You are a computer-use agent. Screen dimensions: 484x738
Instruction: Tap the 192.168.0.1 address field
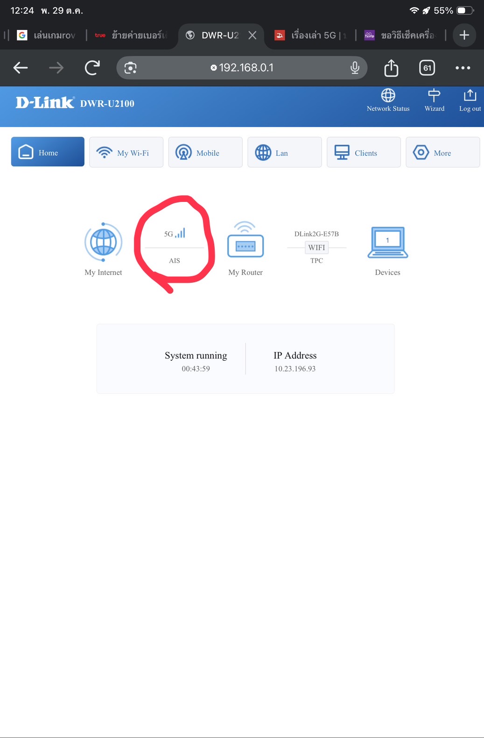[x=242, y=68]
